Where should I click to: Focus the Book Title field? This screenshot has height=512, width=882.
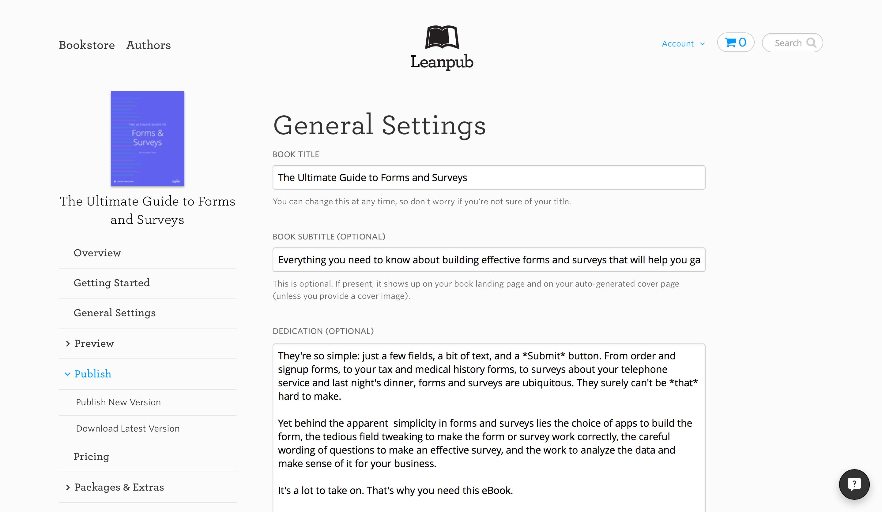(x=488, y=177)
